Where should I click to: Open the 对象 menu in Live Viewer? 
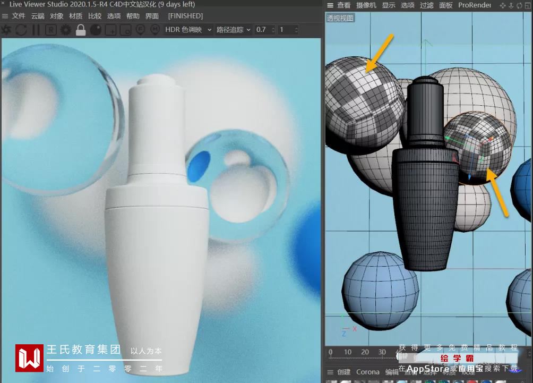click(57, 16)
